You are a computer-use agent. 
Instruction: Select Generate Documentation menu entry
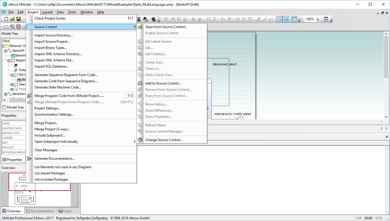tap(55, 159)
